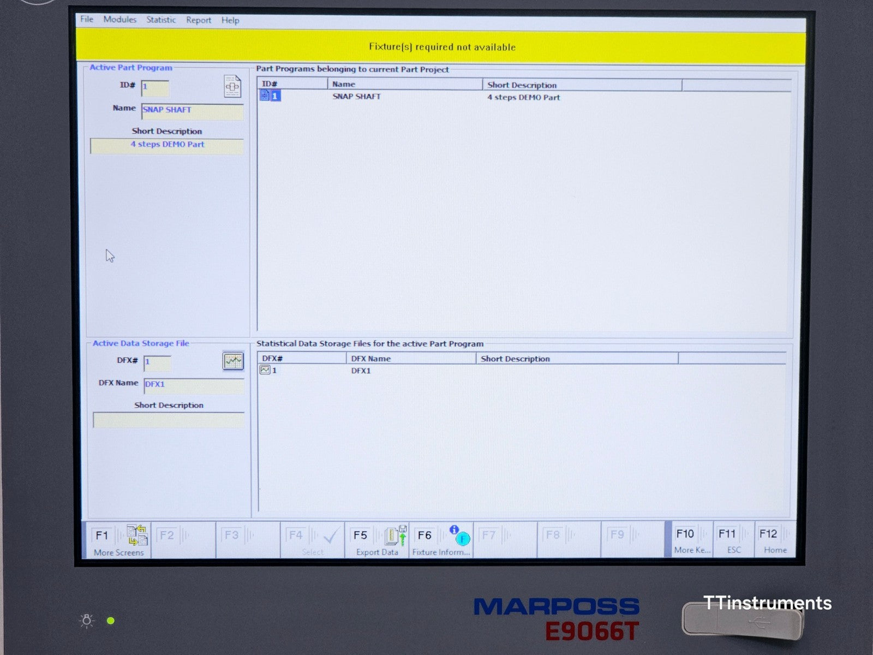Open the Help menu

(230, 20)
